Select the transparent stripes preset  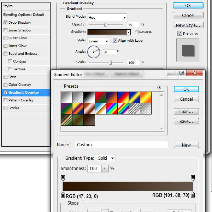point(134,108)
